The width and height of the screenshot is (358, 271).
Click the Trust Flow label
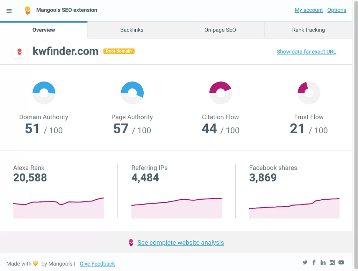coord(309,117)
